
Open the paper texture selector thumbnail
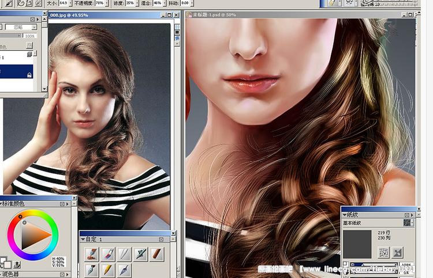pyautogui.click(x=408, y=222)
